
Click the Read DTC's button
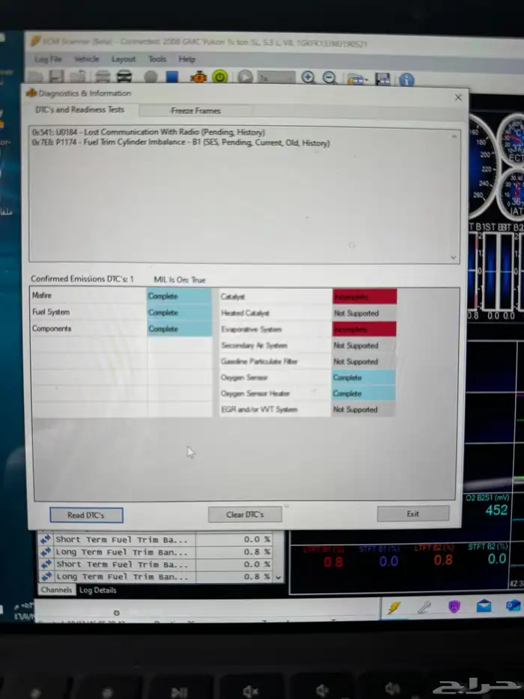point(86,515)
